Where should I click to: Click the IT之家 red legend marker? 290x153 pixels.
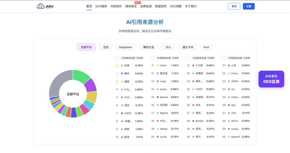(193, 66)
